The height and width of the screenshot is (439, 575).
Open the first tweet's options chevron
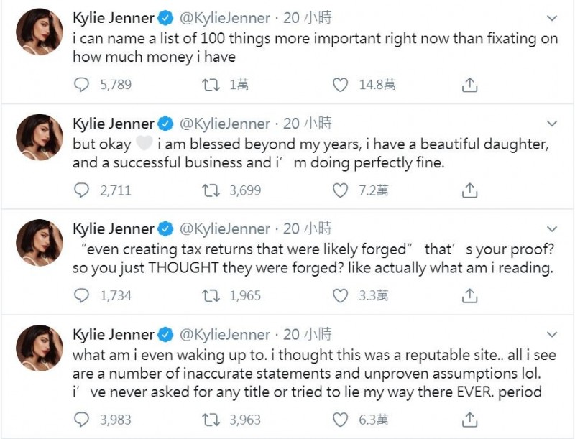[x=552, y=18]
